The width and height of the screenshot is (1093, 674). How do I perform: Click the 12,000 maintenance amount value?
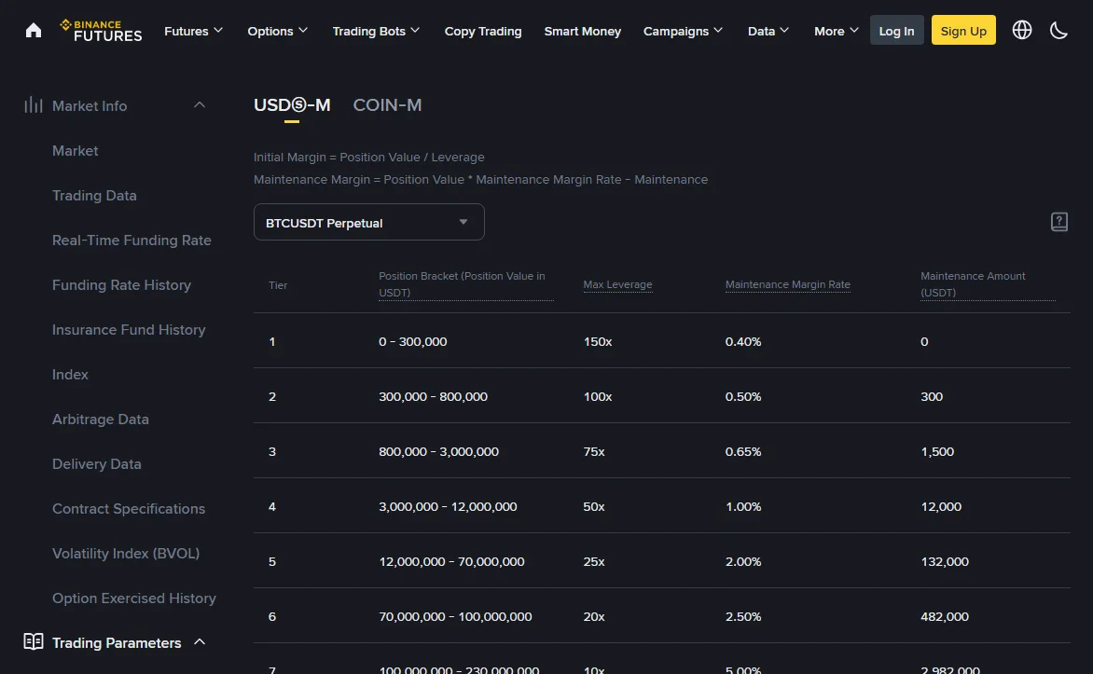pos(941,507)
